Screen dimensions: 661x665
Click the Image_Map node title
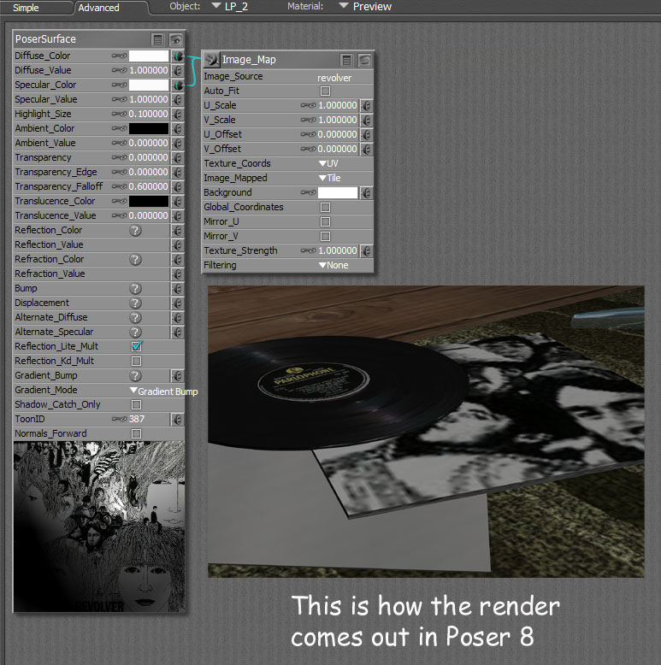[249, 60]
